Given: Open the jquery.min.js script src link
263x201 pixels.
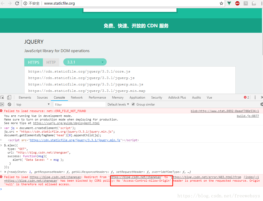Looking at the screenshot, I should pos(75,140).
